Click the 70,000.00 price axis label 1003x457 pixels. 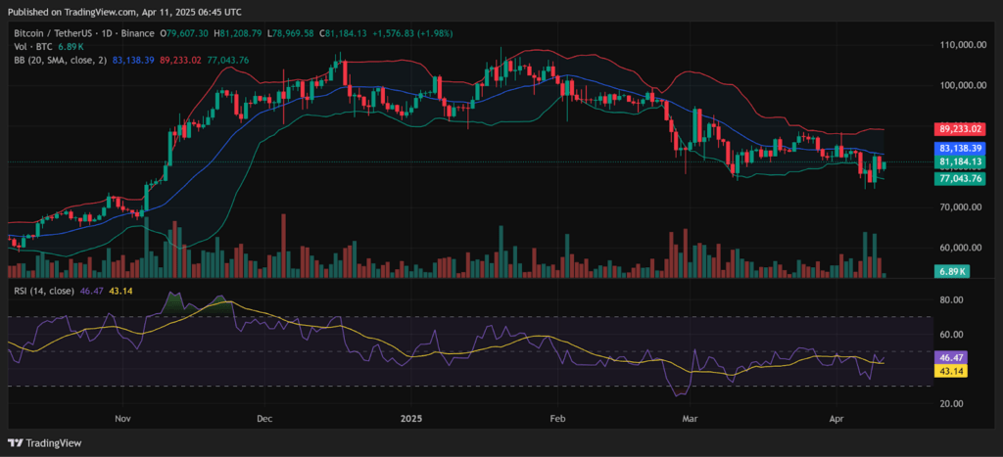tap(960, 207)
